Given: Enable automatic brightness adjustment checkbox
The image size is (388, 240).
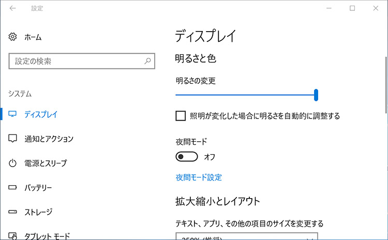Looking at the screenshot, I should tap(181, 116).
